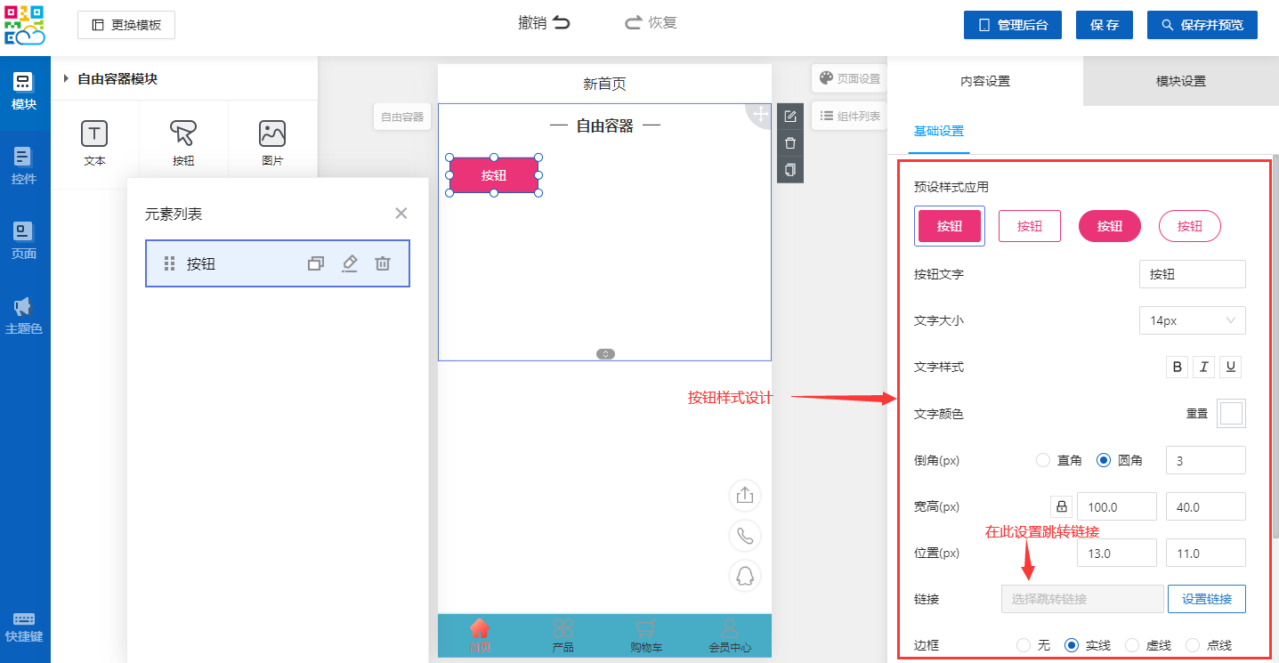Choose 无 border radio option
This screenshot has width=1279, height=663.
pos(1024,645)
